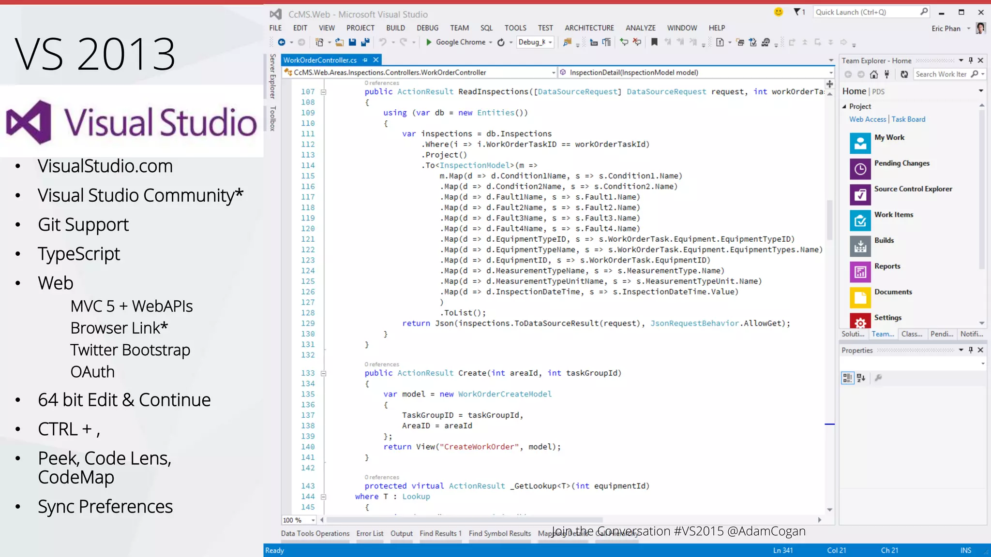Open the DEBUG menu
Viewport: 991px width, 557px height.
click(x=428, y=28)
